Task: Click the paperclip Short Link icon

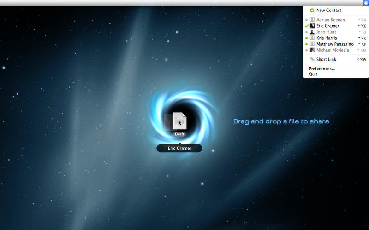Action: [312, 59]
